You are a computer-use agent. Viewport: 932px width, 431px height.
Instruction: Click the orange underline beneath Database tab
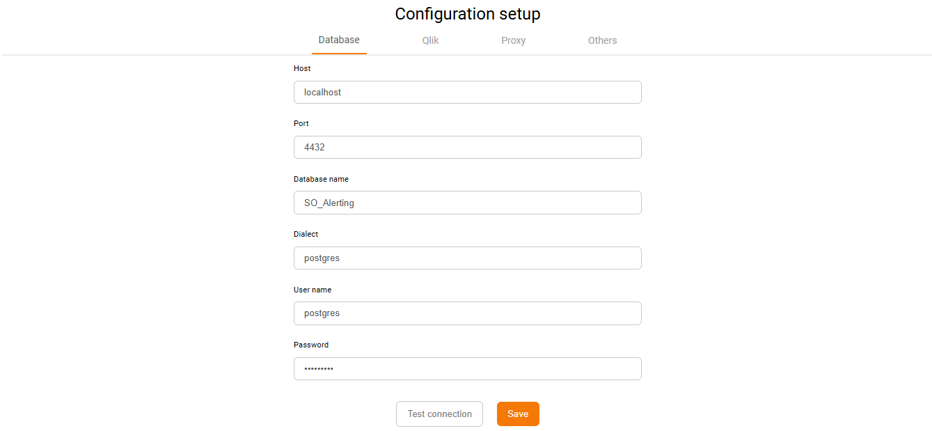(339, 53)
